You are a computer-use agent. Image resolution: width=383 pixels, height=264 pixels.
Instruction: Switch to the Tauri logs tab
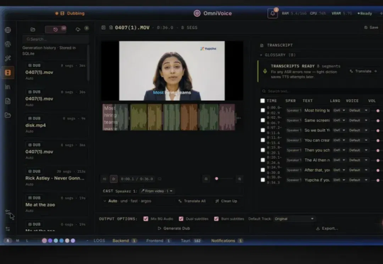tap(191, 241)
